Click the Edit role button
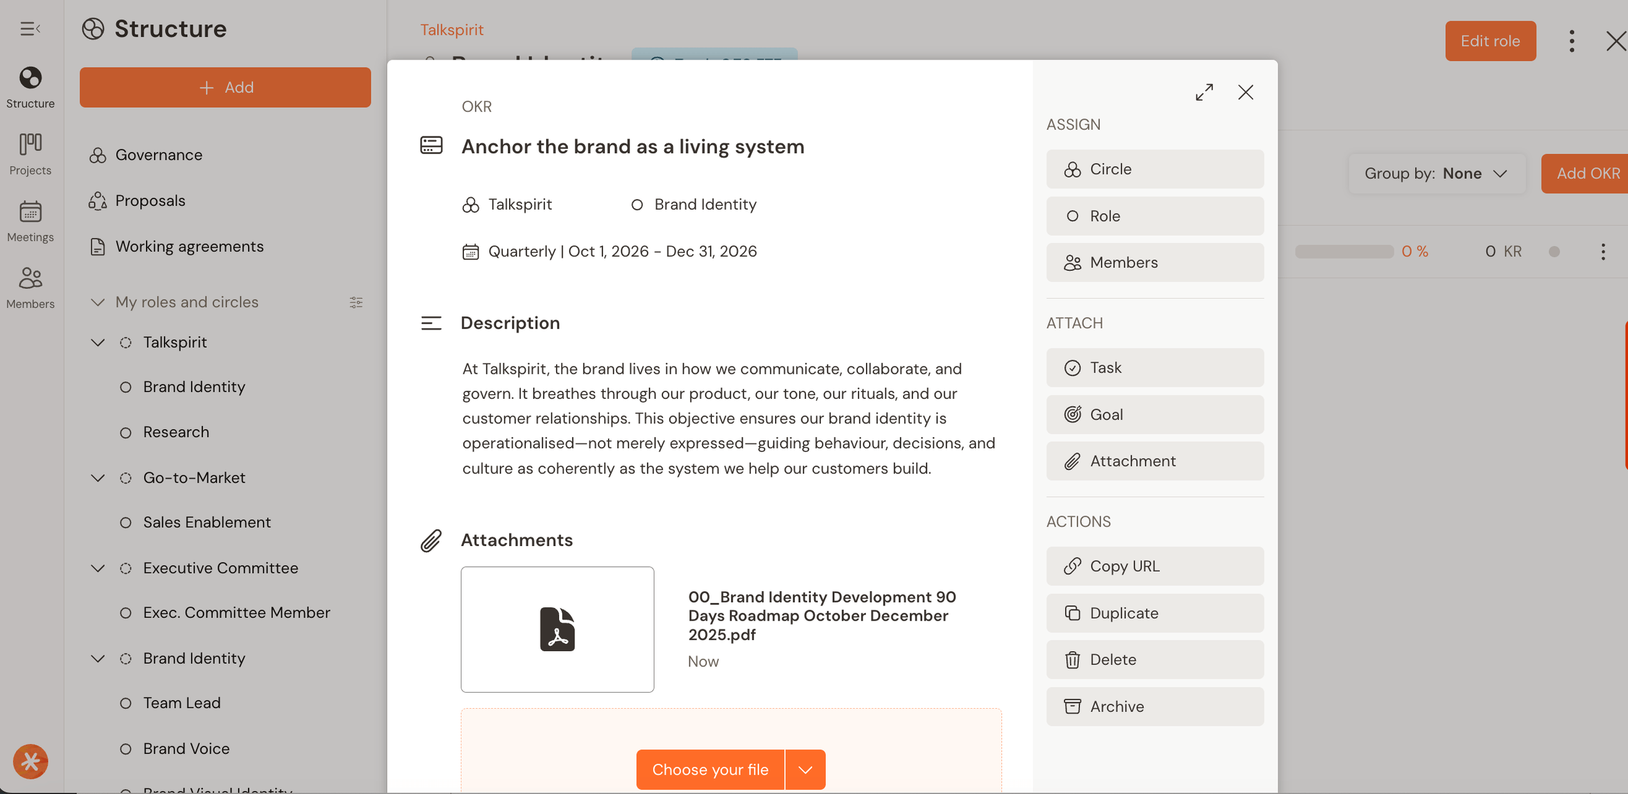 (1490, 41)
